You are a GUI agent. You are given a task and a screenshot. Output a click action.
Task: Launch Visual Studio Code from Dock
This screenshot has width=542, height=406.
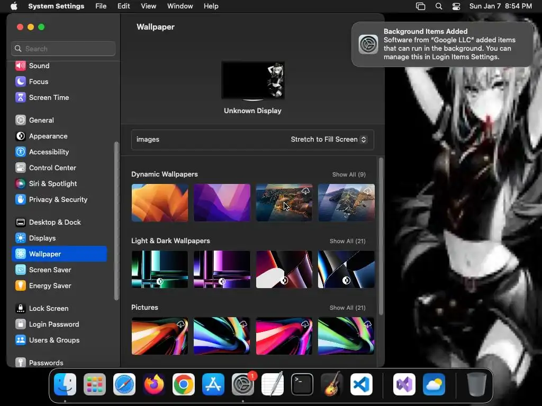362,384
